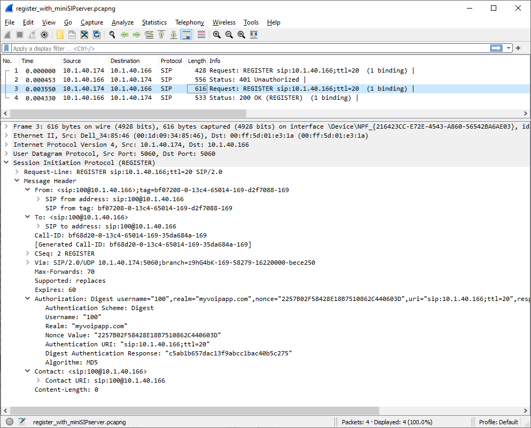Collapse the Authorization Digest section

click(28, 298)
